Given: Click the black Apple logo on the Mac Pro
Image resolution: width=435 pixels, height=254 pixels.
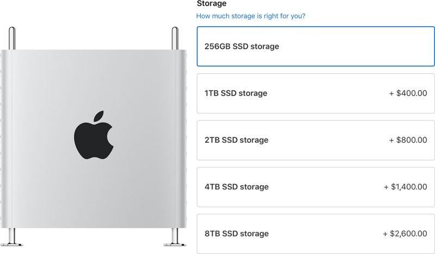Looking at the screenshot, I should click(94, 135).
